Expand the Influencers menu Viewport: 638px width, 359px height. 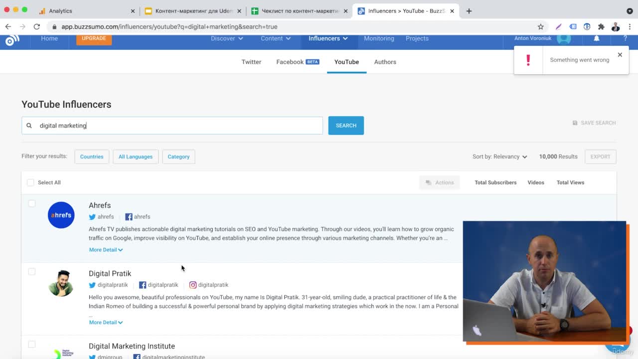[x=328, y=38]
